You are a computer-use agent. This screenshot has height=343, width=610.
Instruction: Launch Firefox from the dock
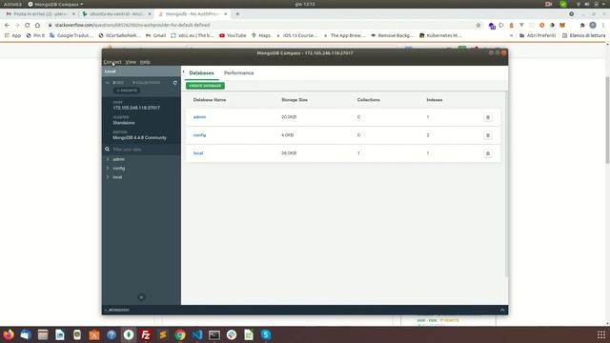click(x=9, y=334)
